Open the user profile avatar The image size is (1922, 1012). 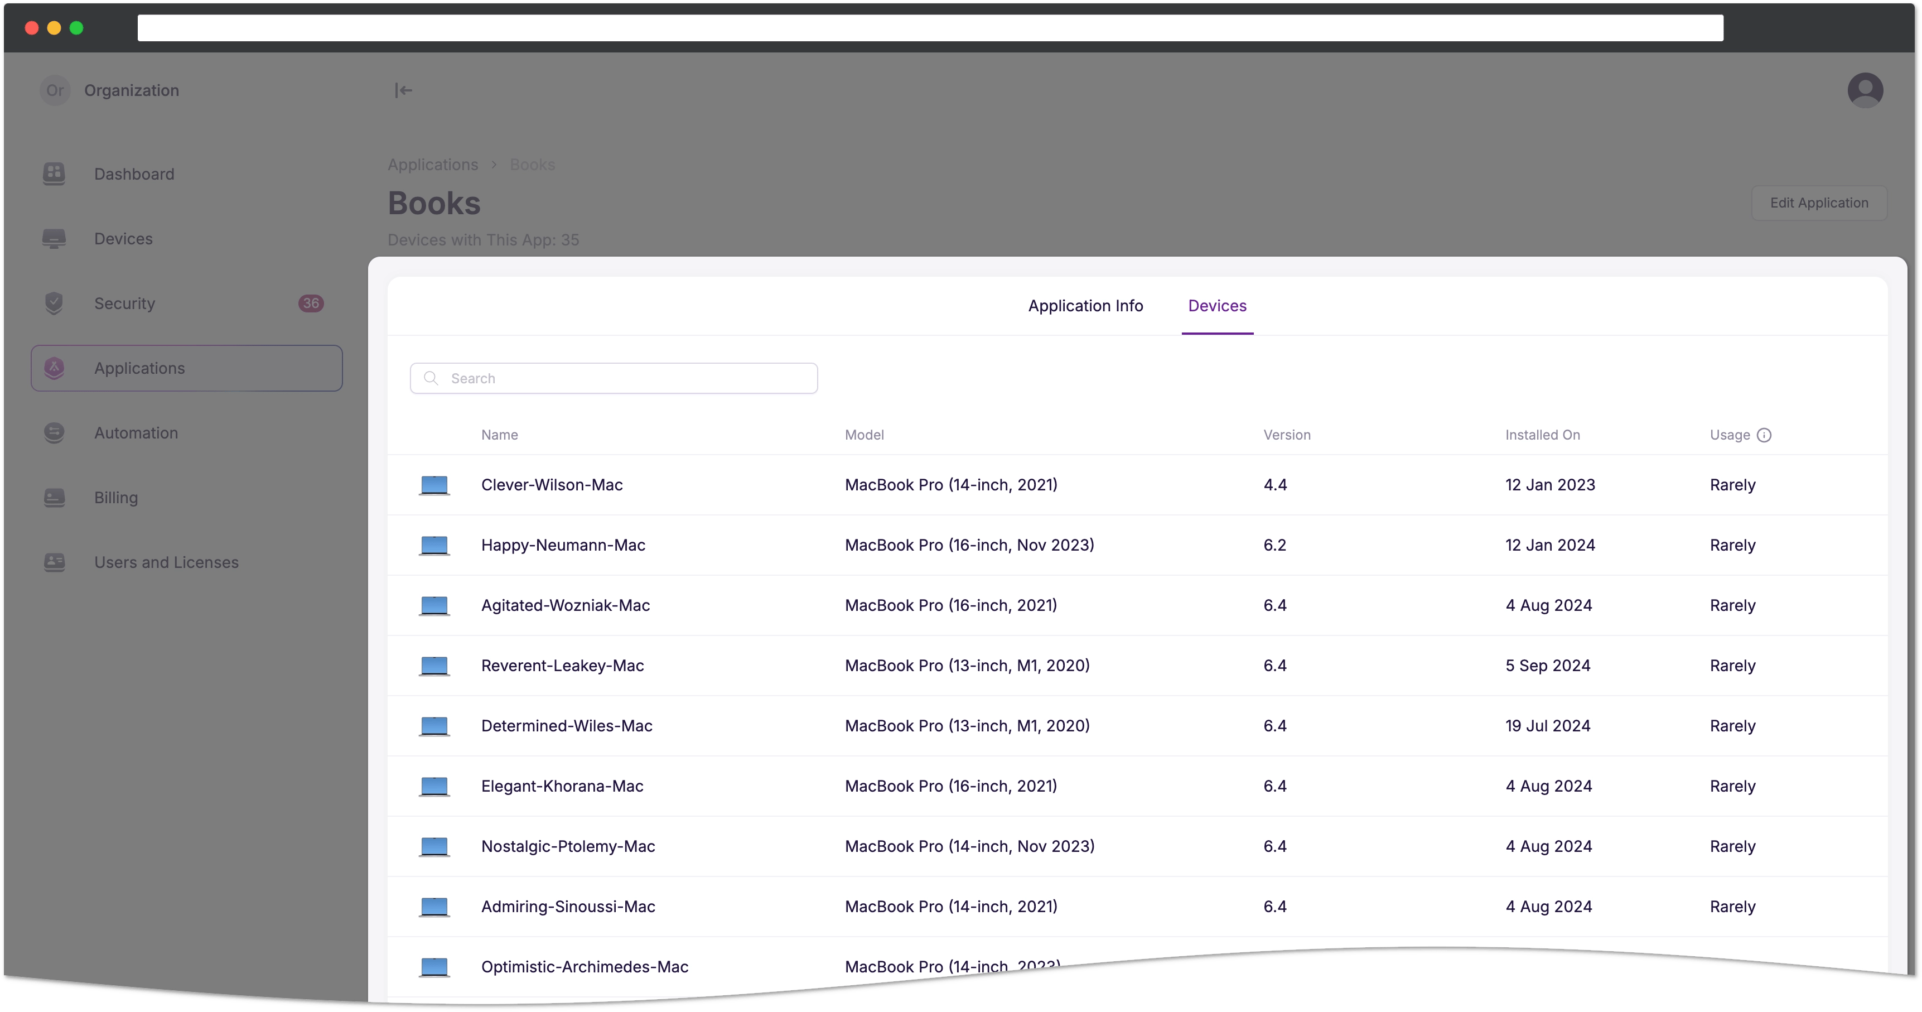point(1865,90)
